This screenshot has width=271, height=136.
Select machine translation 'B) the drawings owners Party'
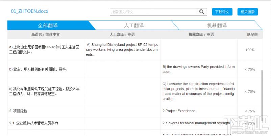(x=198, y=69)
